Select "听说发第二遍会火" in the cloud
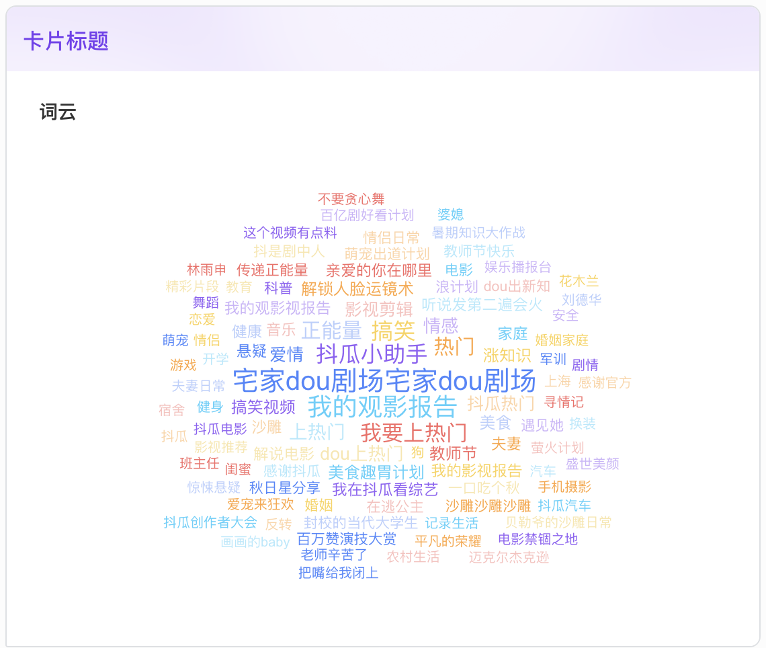This screenshot has height=648, width=766. (x=482, y=305)
